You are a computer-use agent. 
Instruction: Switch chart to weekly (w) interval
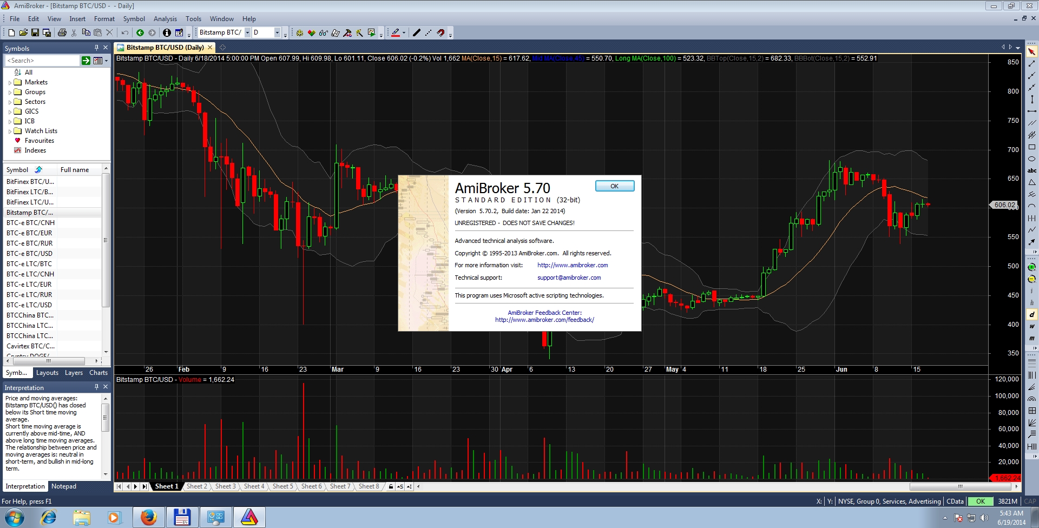[1032, 326]
